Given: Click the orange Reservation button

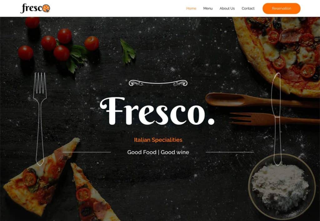Looking at the screenshot, I should point(282,8).
